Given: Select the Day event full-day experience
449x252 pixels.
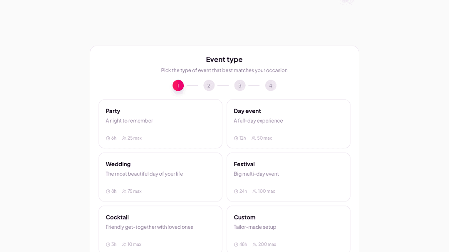Looking at the screenshot, I should point(289,124).
